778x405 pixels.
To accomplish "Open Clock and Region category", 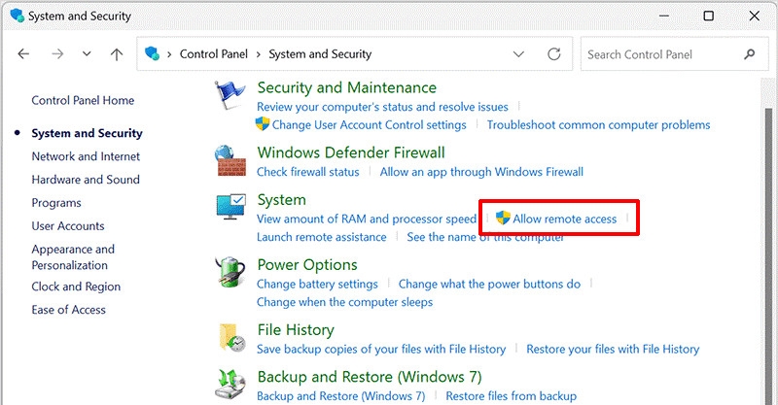I will click(76, 287).
